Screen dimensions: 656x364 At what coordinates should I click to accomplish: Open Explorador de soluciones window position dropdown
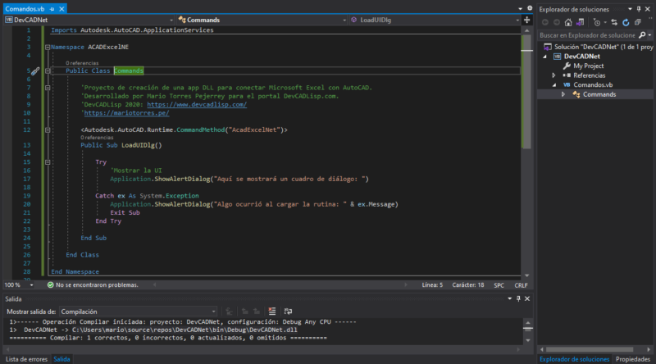click(630, 9)
